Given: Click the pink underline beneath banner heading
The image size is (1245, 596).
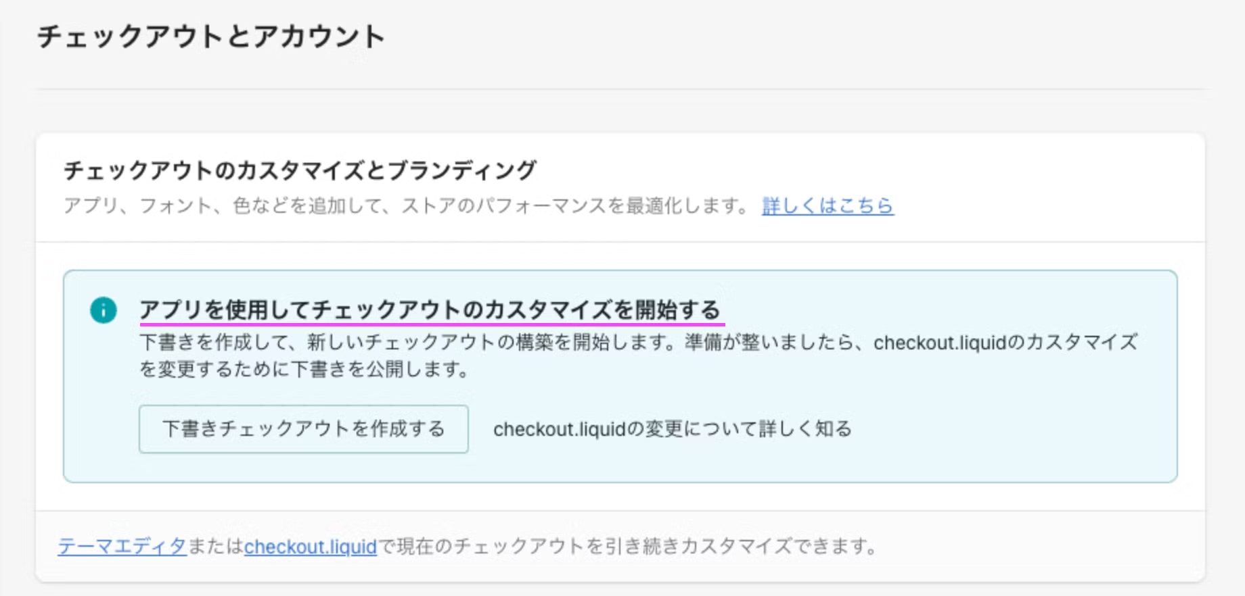Looking at the screenshot, I should tap(432, 324).
